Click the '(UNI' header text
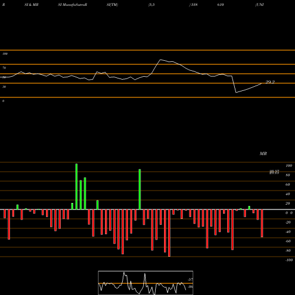This screenshot has width=295, height=295. click(260, 5)
